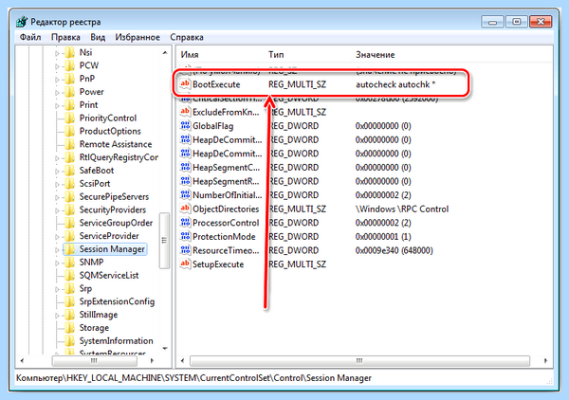
Task: Click the HeapSegmentR... DWORD icon
Action: [x=185, y=181]
